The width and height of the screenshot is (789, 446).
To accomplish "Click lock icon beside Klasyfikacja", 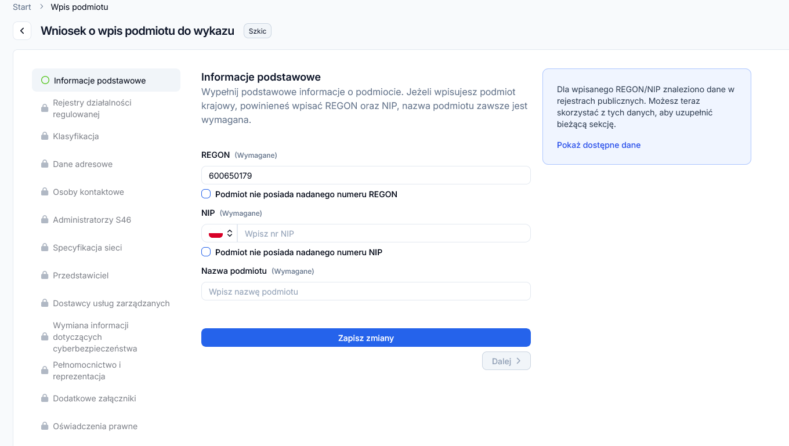I will coord(45,136).
